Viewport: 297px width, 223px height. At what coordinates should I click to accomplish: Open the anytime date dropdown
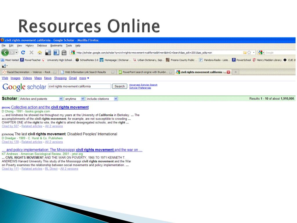(75, 99)
